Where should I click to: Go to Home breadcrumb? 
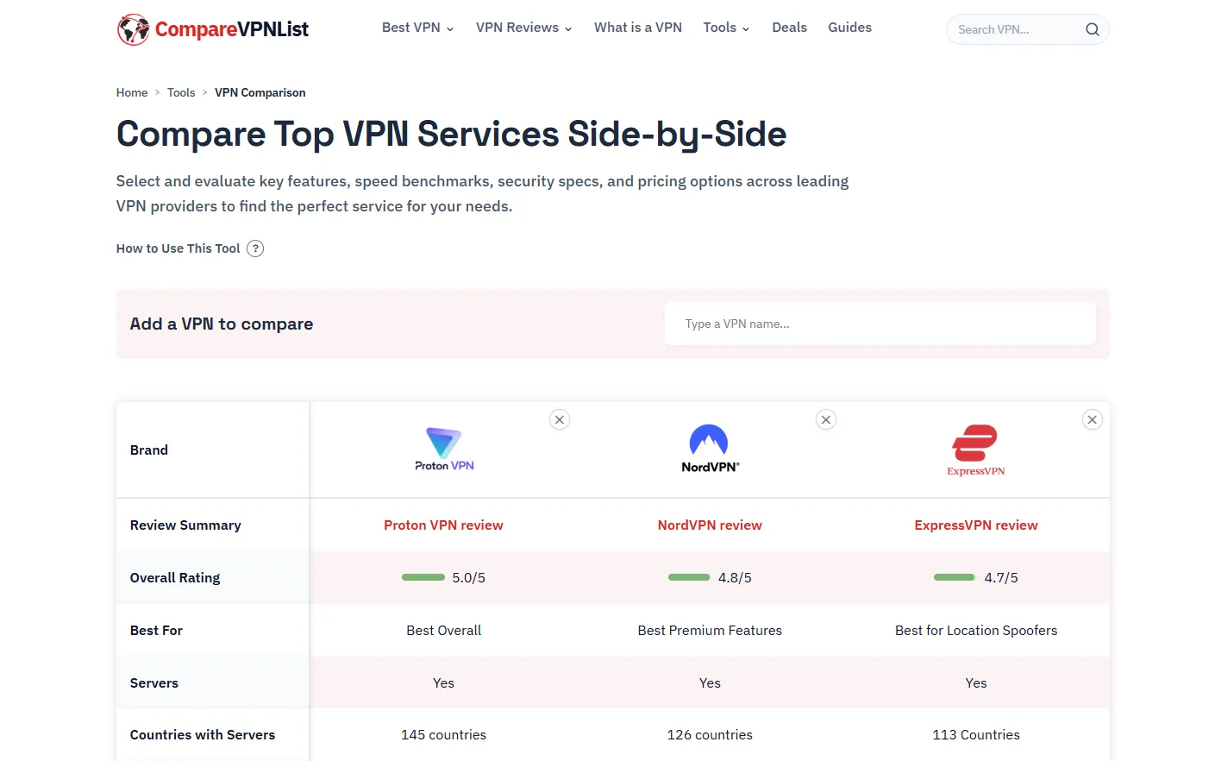(132, 92)
